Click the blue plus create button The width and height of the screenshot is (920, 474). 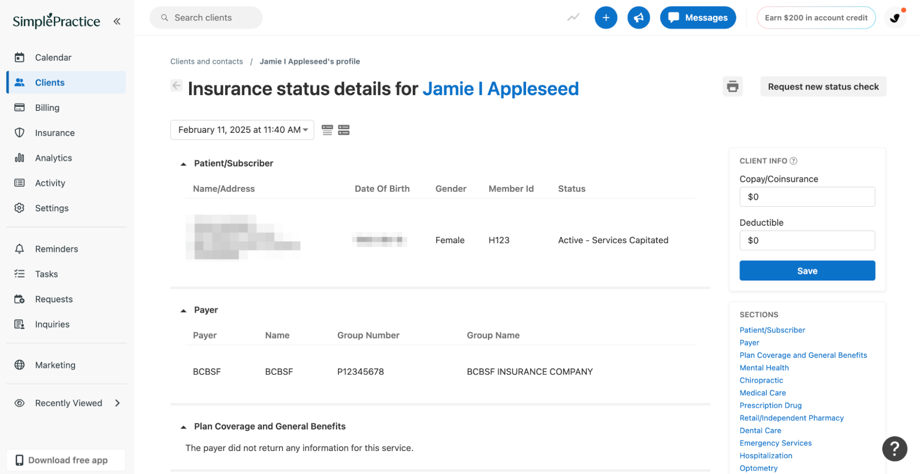(606, 17)
